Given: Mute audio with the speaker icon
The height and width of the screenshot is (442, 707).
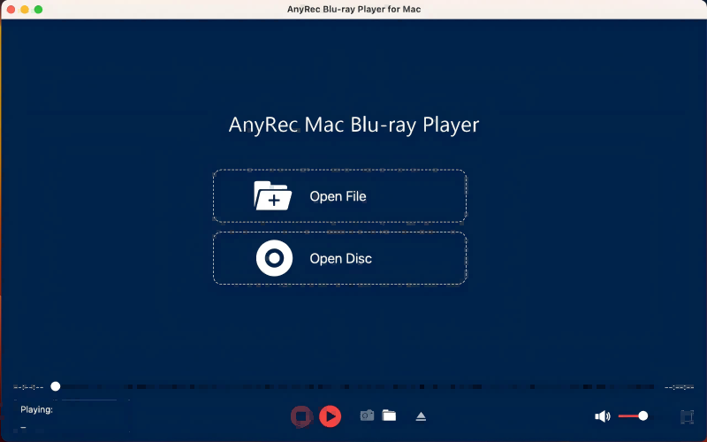Looking at the screenshot, I should point(603,416).
